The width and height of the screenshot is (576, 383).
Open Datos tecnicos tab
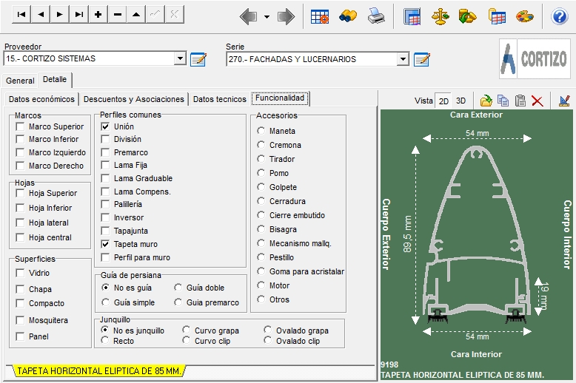click(220, 99)
